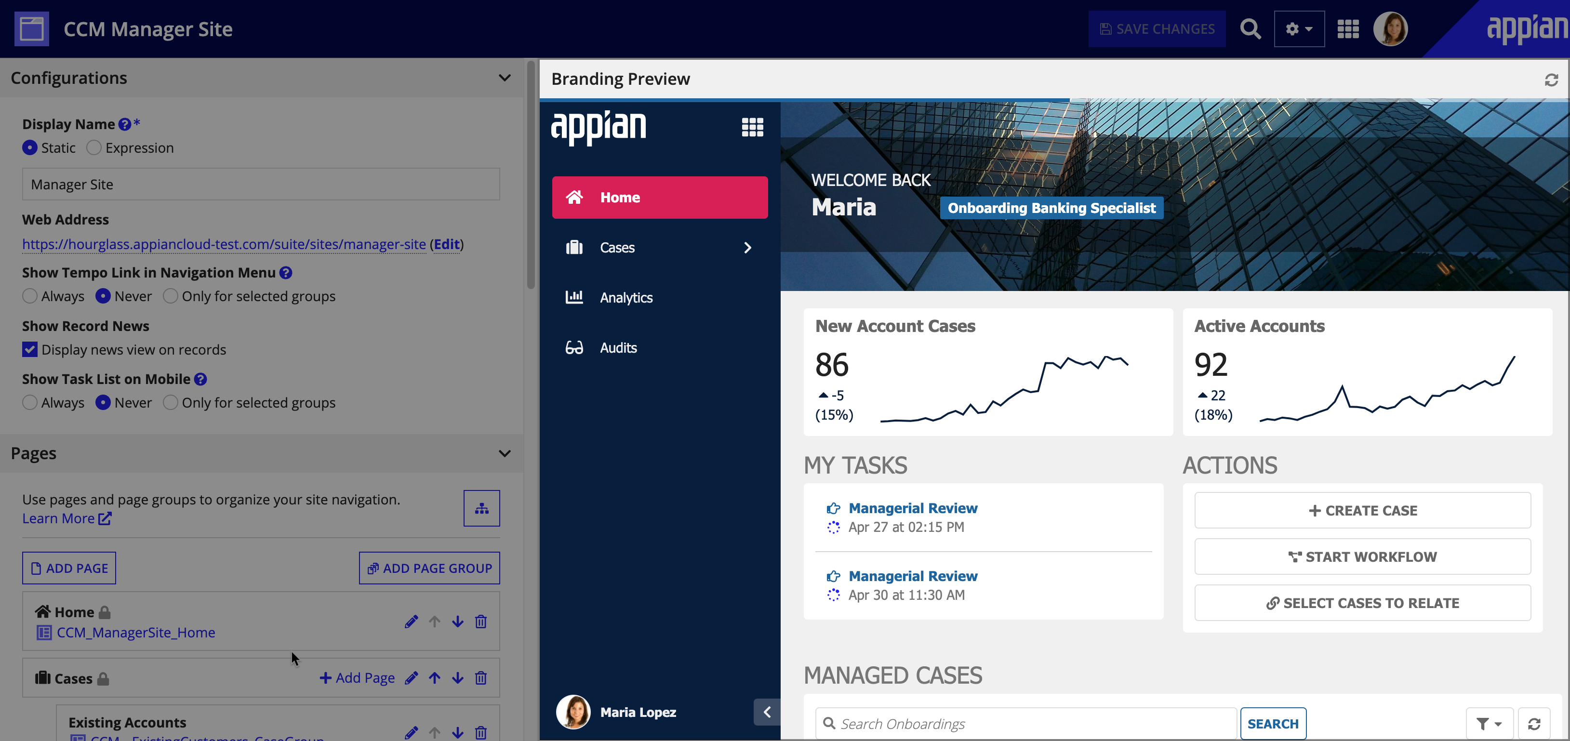Click the SAVE CHANGES button in top bar
The width and height of the screenshot is (1570, 741).
click(x=1158, y=28)
